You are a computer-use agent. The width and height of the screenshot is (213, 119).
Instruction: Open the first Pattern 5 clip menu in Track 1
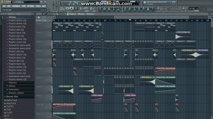click(x=54, y=23)
